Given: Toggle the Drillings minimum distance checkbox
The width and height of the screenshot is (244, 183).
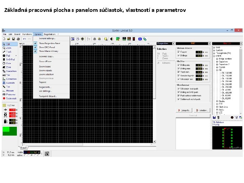Looking at the screenshot, I should point(179,55).
